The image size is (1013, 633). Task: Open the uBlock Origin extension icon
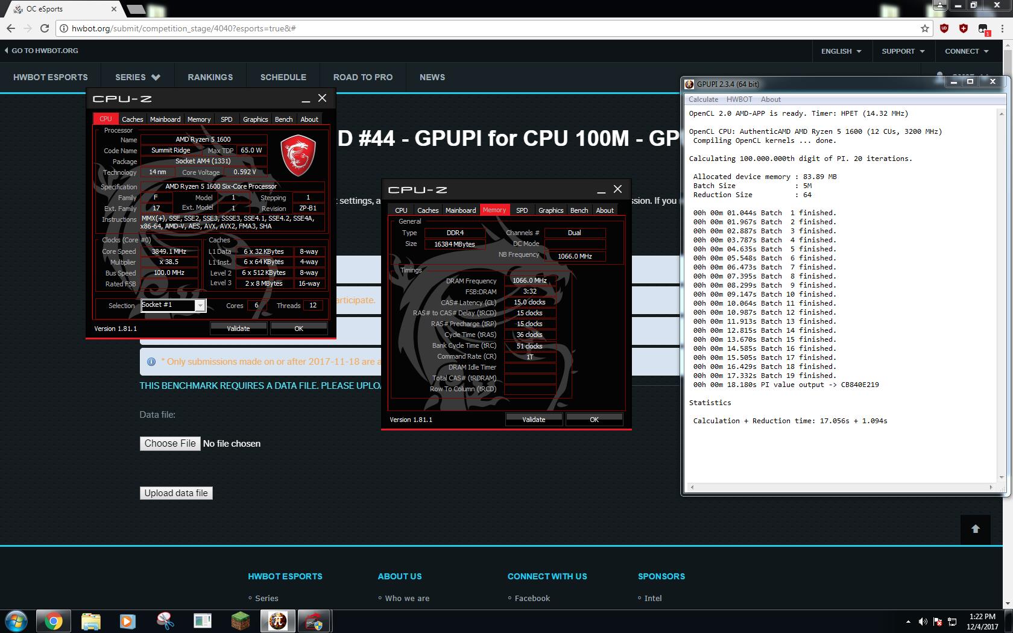coord(944,28)
